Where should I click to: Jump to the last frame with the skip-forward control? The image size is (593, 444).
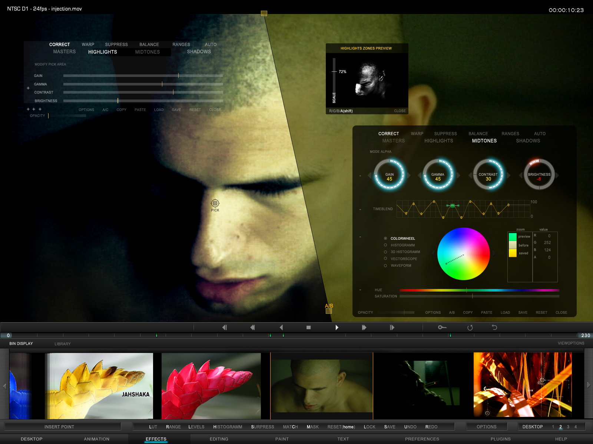[392, 327]
